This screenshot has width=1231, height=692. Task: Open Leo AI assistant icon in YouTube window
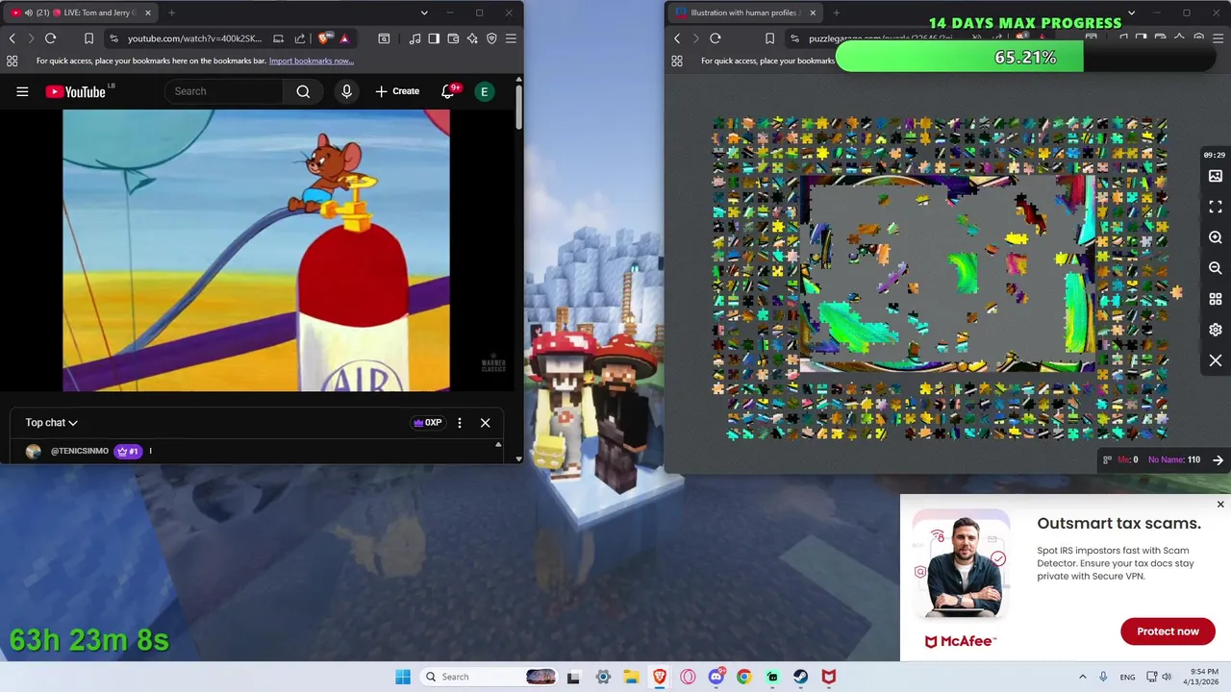pyautogui.click(x=472, y=38)
